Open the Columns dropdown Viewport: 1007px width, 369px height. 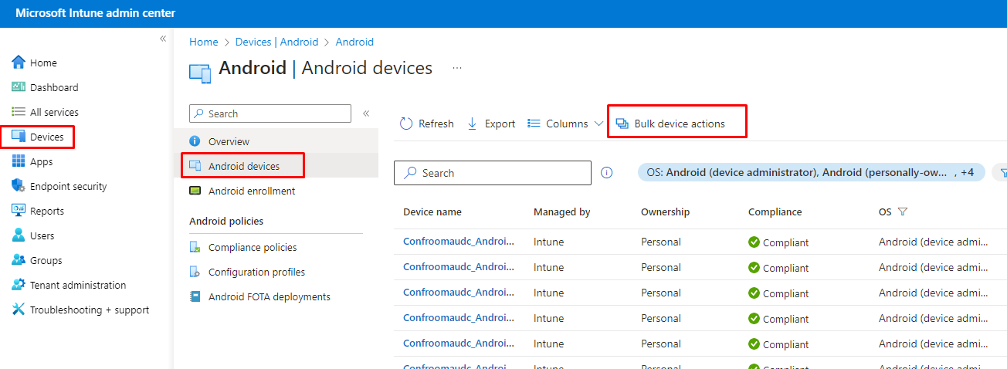(x=565, y=124)
